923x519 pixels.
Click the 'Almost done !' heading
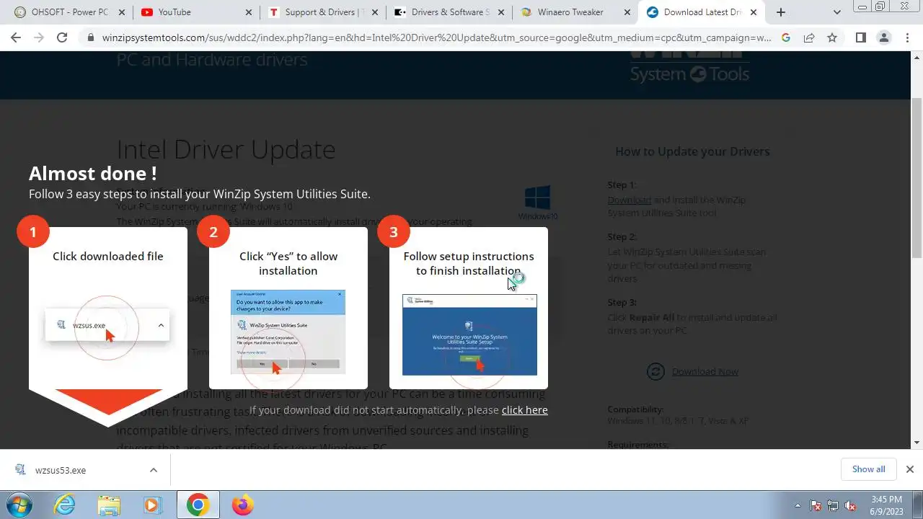(x=93, y=173)
